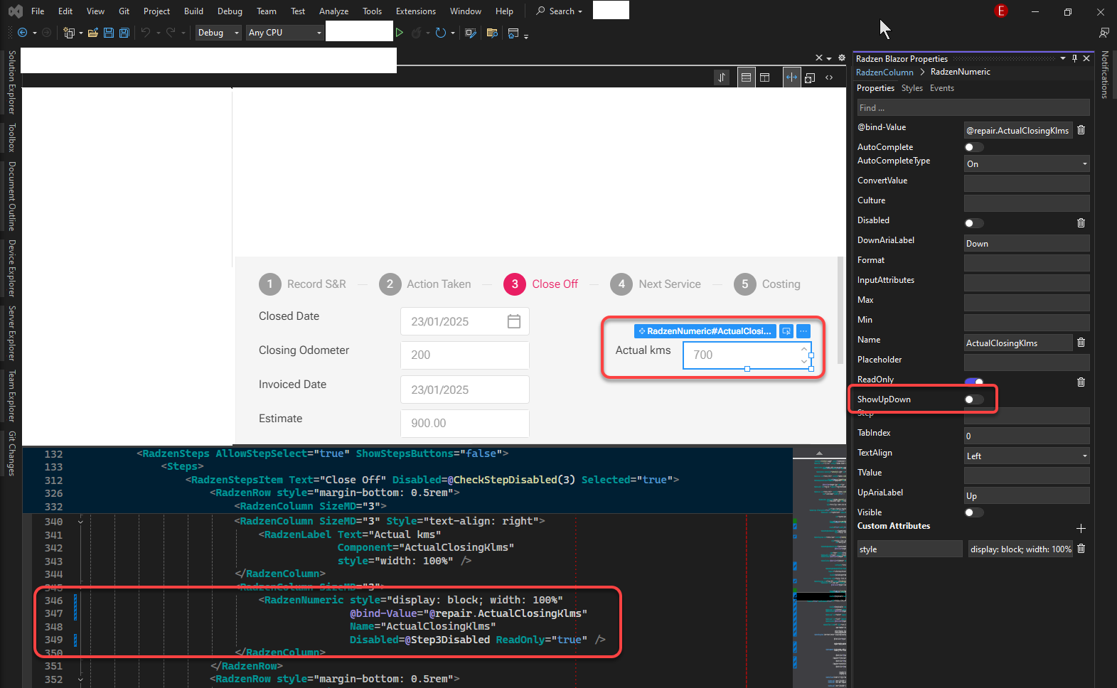The height and width of the screenshot is (688, 1117).
Task: Open the Notifications side panel
Action: [1105, 75]
